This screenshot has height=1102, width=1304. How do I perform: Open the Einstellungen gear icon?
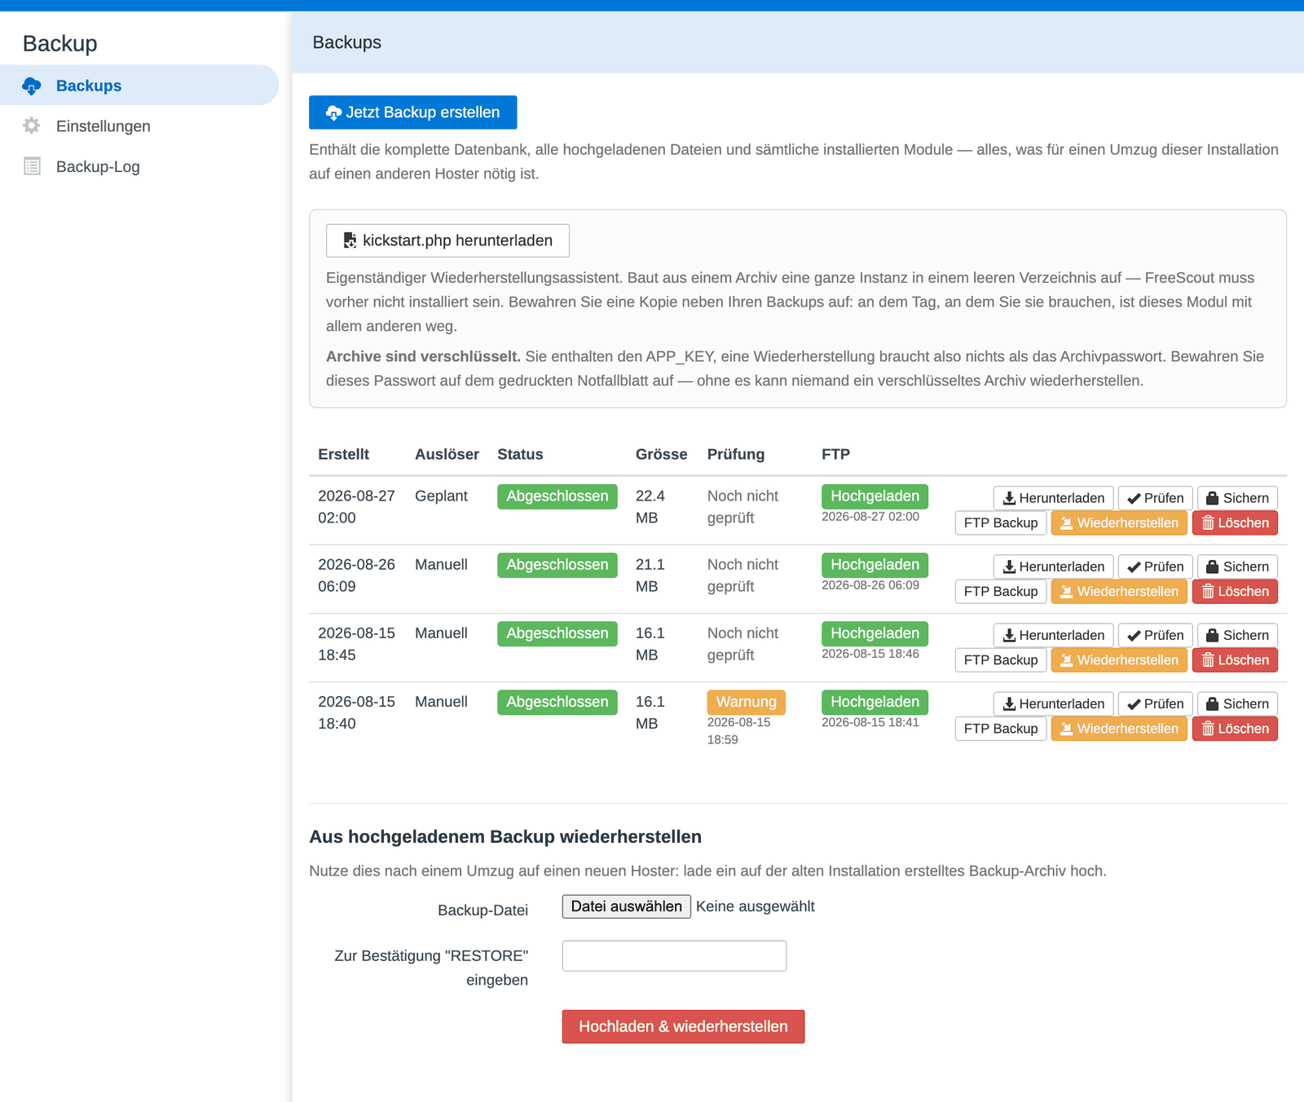(x=32, y=126)
